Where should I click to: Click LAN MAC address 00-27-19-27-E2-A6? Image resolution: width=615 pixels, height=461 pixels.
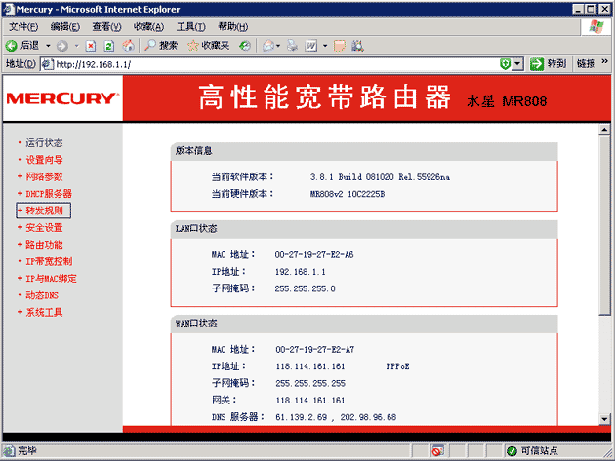pyautogui.click(x=314, y=255)
